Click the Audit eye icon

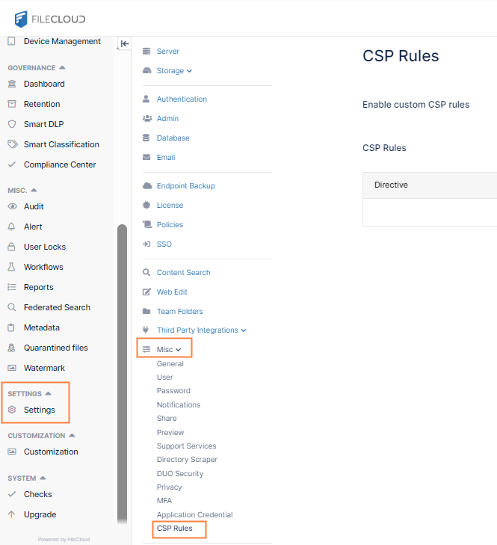(12, 206)
